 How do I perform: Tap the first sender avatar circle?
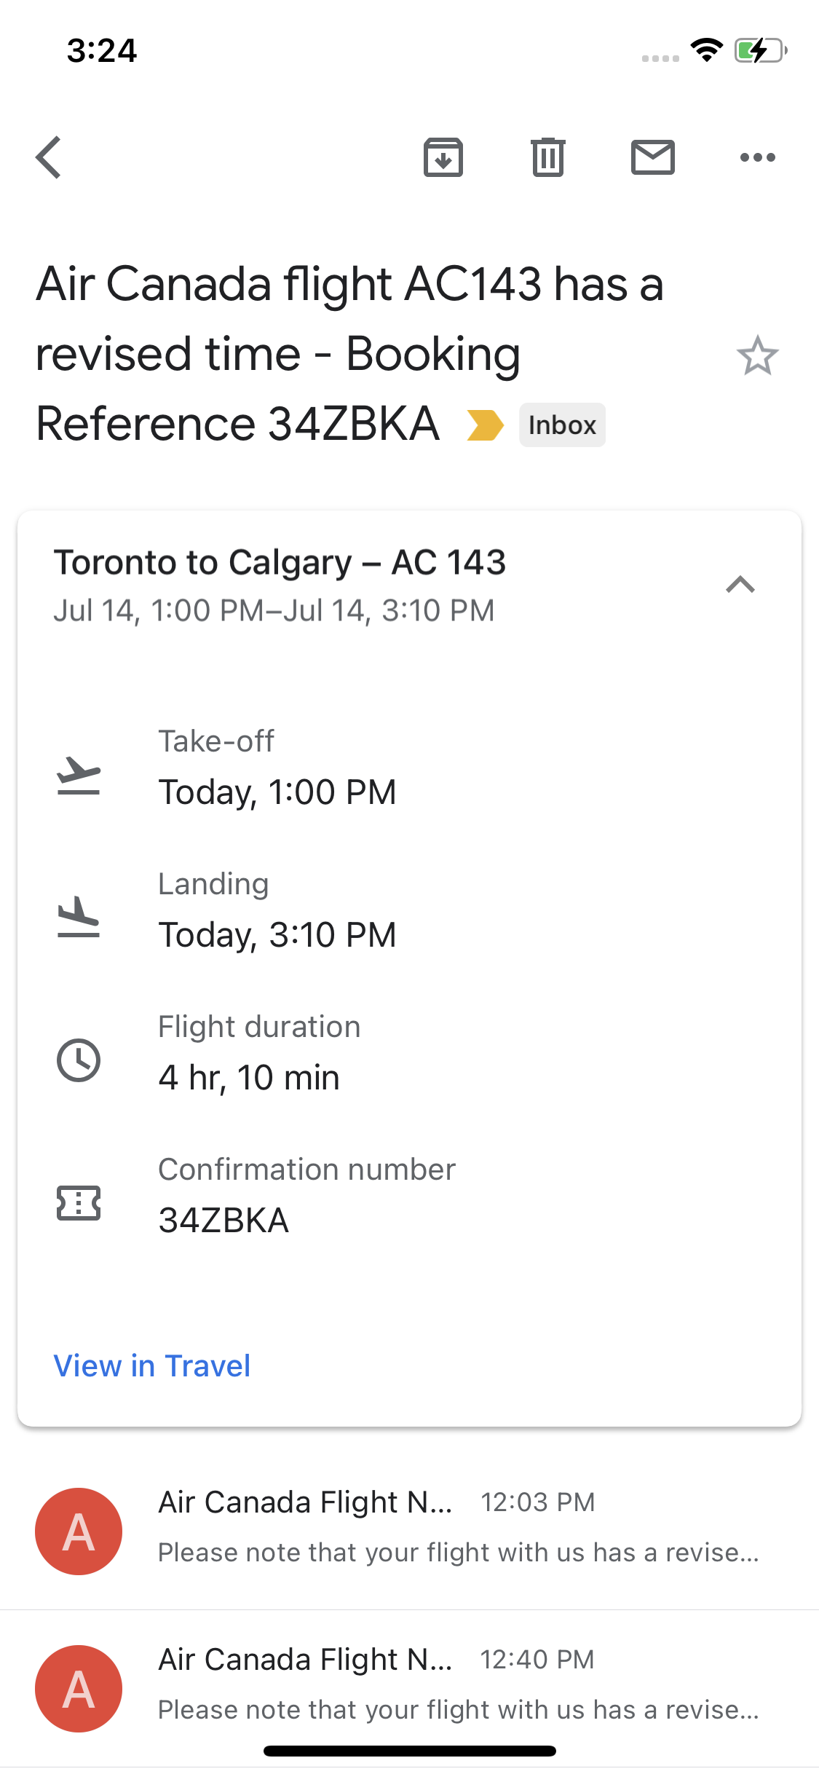[x=79, y=1531]
